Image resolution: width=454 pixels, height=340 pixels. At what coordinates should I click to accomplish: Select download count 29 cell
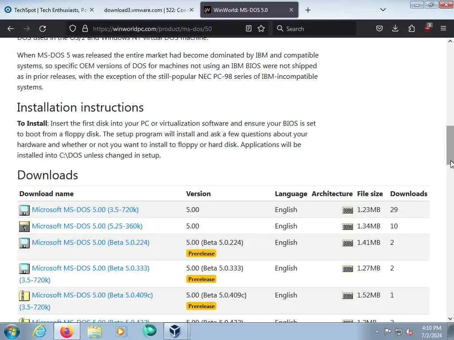click(x=394, y=209)
